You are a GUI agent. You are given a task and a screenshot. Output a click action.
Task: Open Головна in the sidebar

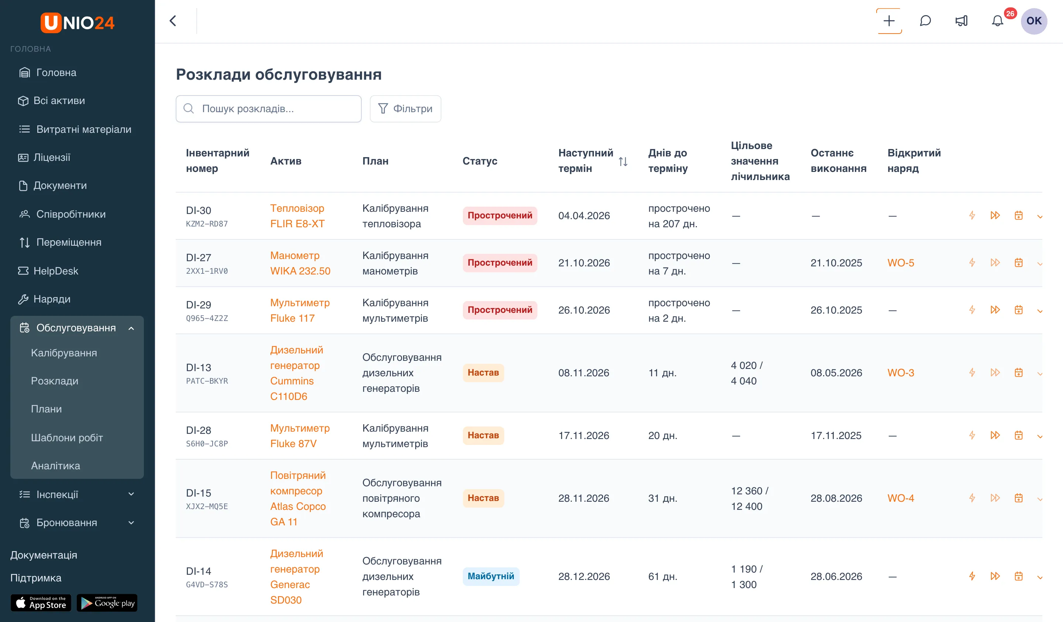click(77, 73)
